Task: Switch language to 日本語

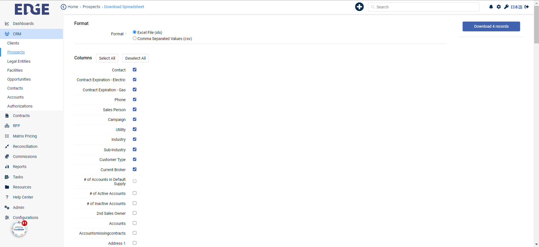Action: 517,7
